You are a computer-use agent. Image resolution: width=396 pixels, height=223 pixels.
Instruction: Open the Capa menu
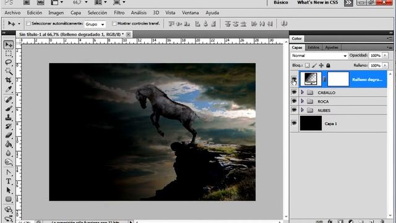point(75,12)
